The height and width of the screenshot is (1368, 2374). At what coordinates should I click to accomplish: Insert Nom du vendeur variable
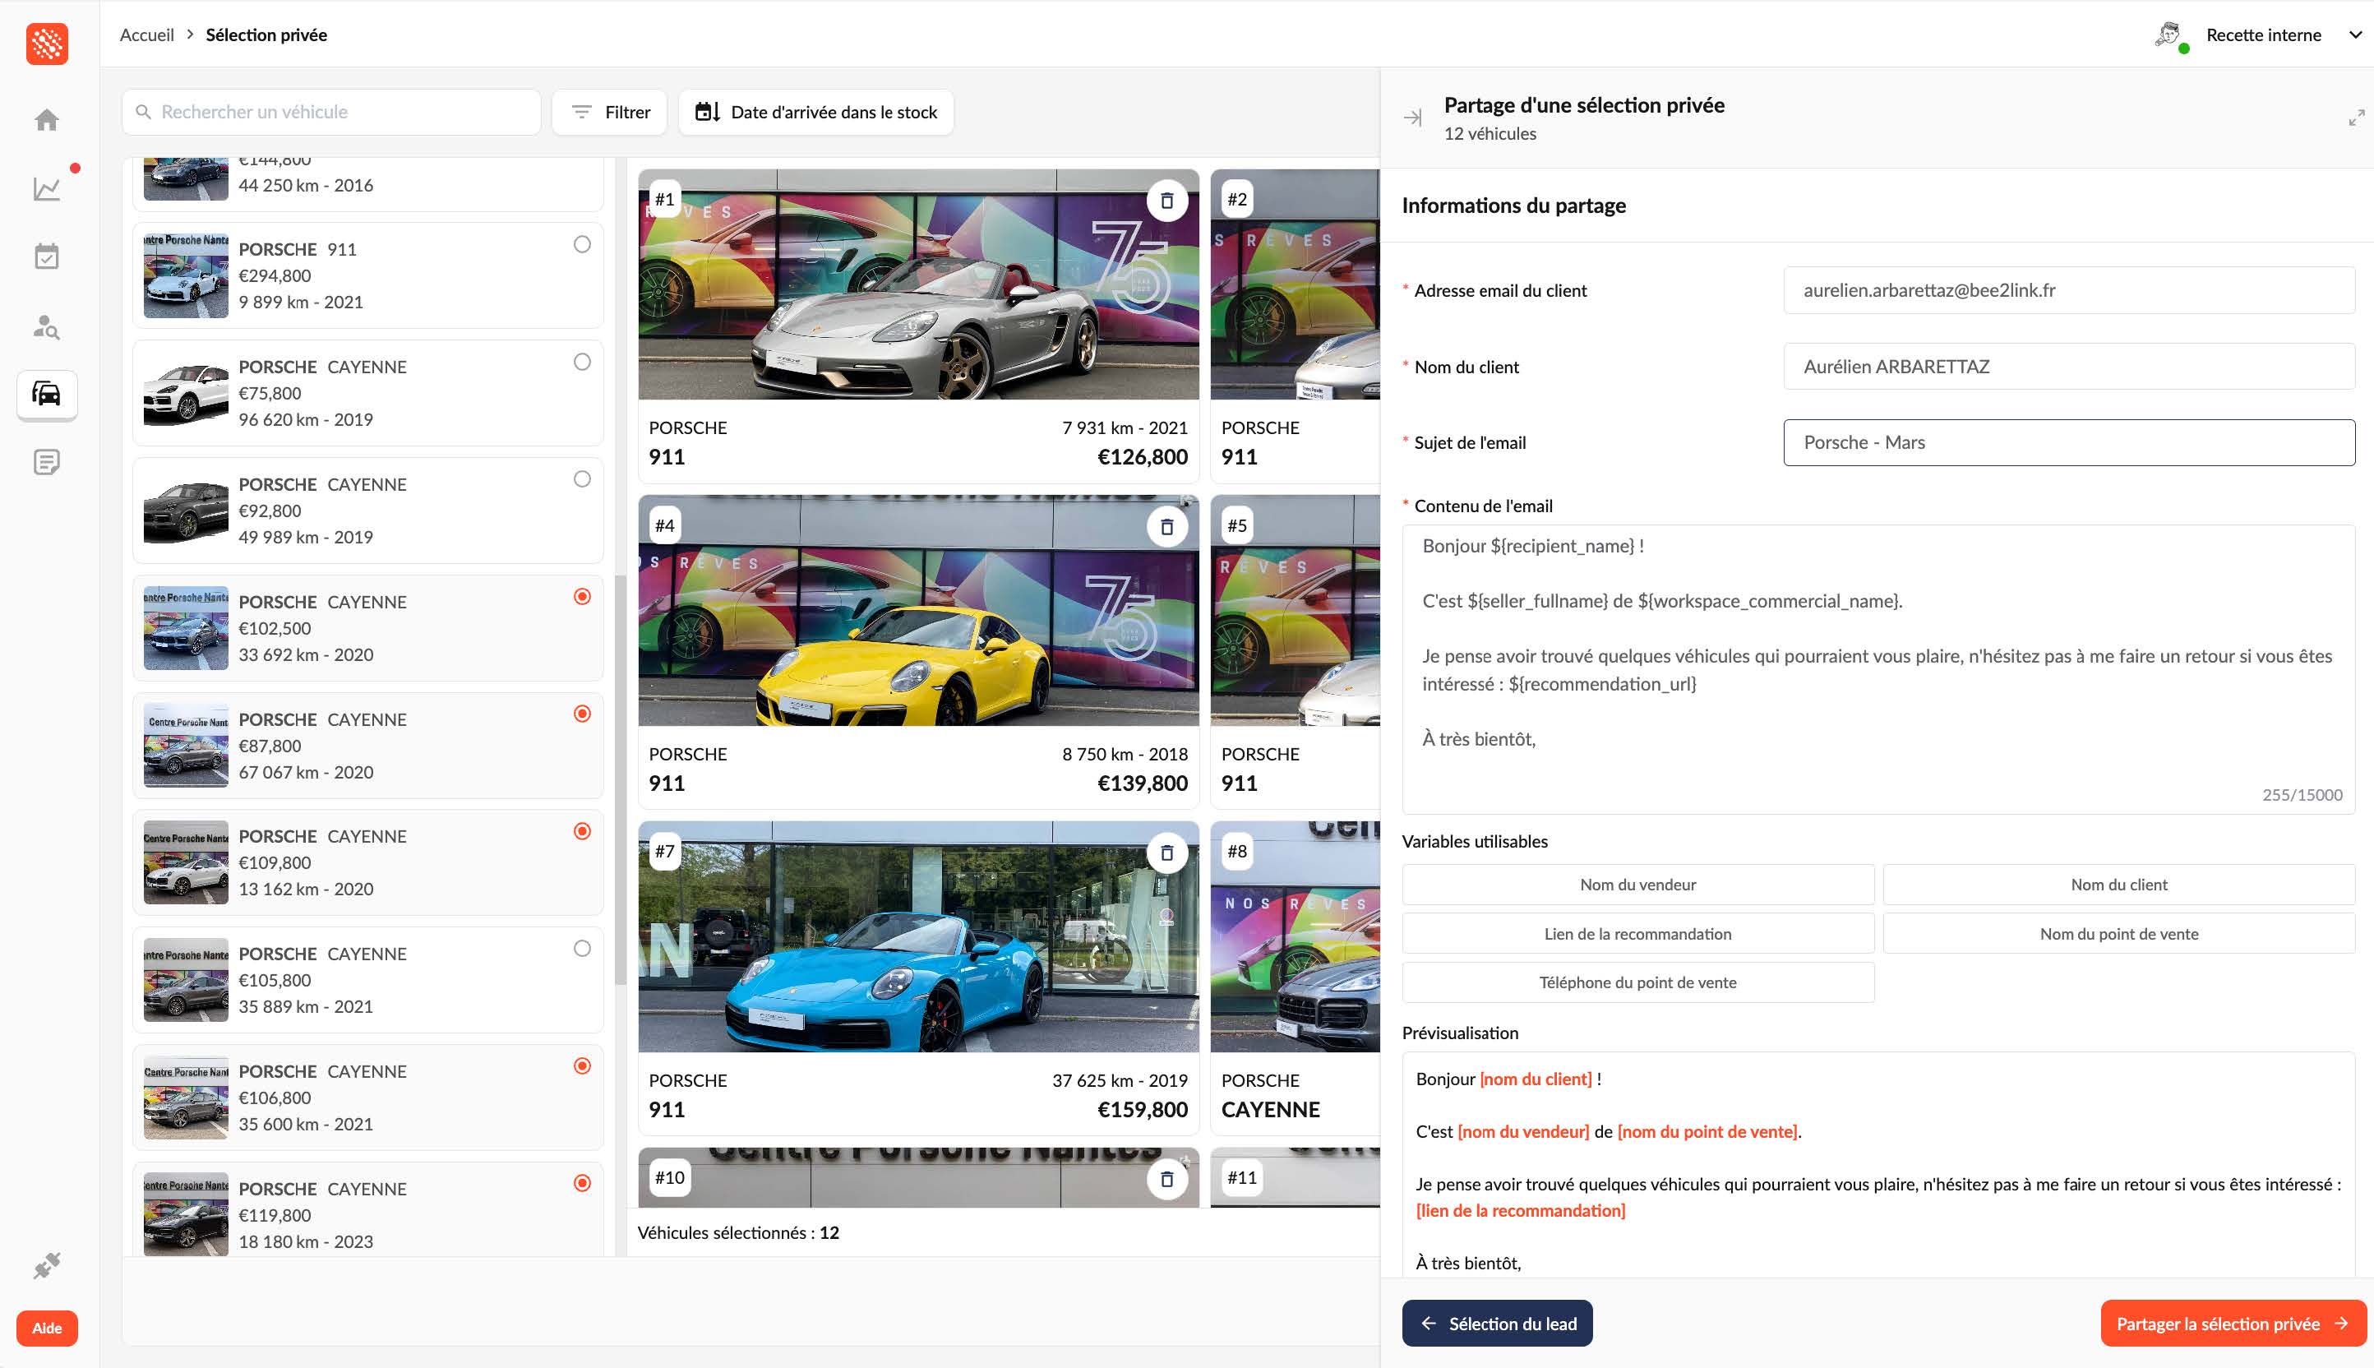click(1637, 884)
